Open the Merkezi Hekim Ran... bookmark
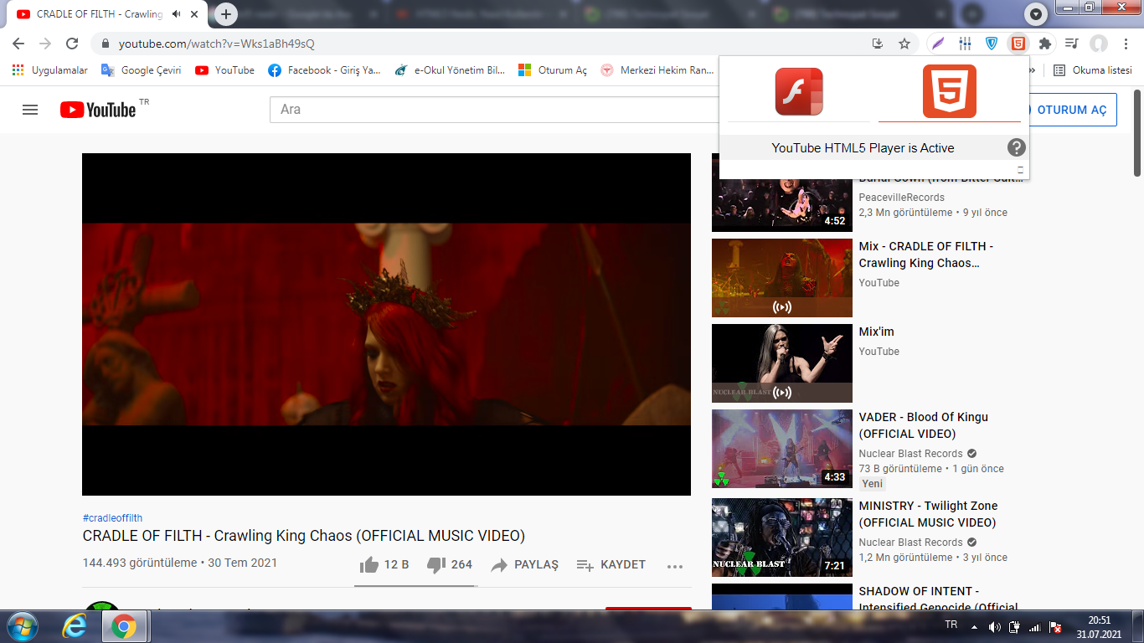Image resolution: width=1144 pixels, height=643 pixels. [x=657, y=70]
